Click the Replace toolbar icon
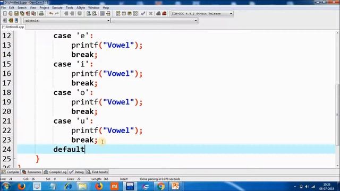340x191 pixels. point(95,13)
